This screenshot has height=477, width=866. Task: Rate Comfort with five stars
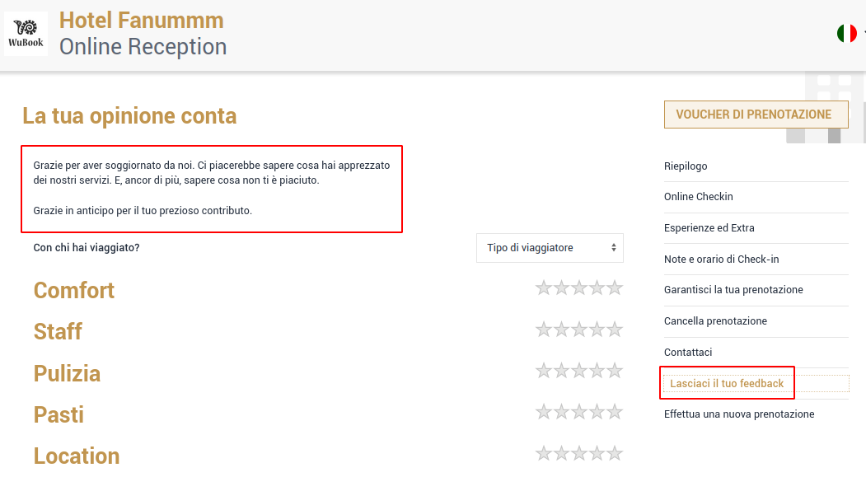point(615,288)
